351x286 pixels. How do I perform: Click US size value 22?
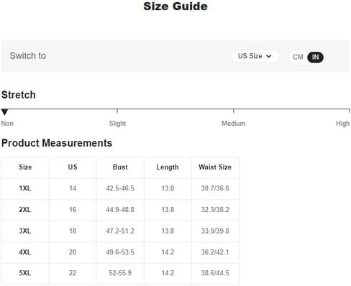pos(73,273)
